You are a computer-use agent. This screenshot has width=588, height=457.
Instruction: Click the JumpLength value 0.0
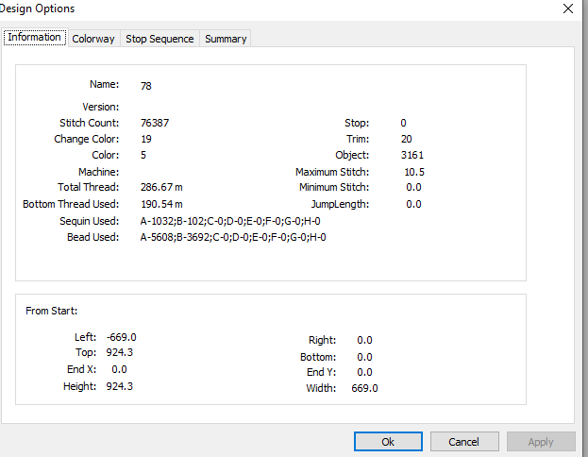tap(413, 204)
